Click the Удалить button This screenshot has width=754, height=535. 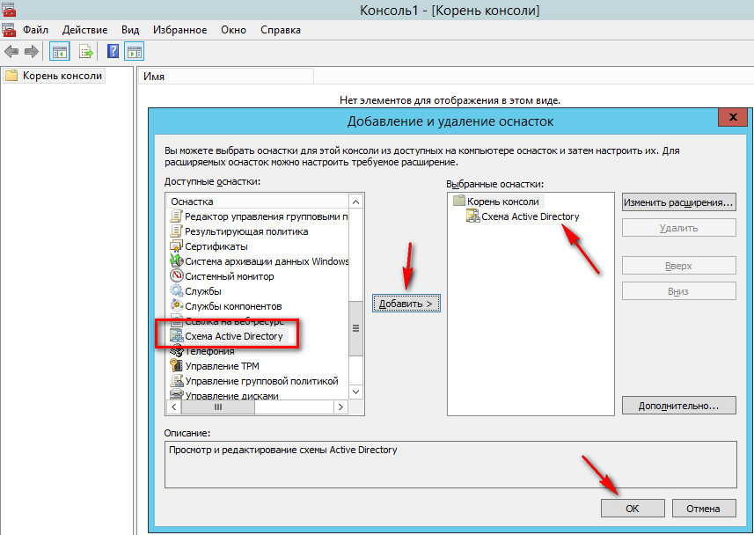click(678, 228)
